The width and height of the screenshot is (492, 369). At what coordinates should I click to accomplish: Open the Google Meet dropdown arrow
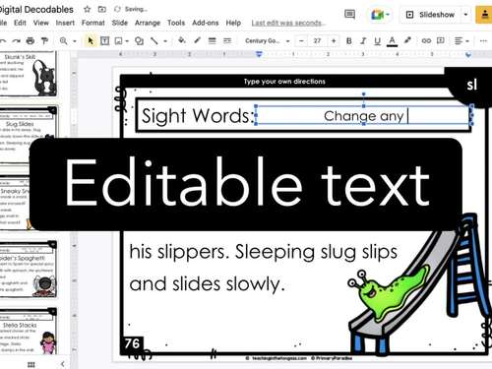[388, 15]
